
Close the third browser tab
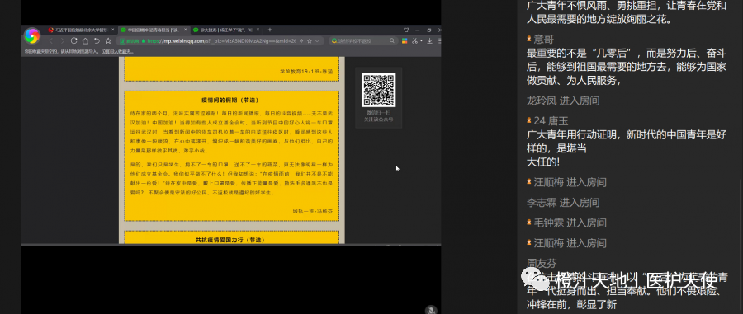point(258,30)
